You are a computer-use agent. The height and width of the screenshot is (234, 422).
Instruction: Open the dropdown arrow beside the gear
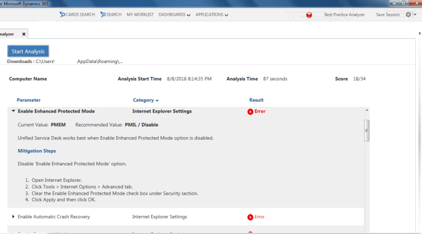click(x=415, y=15)
